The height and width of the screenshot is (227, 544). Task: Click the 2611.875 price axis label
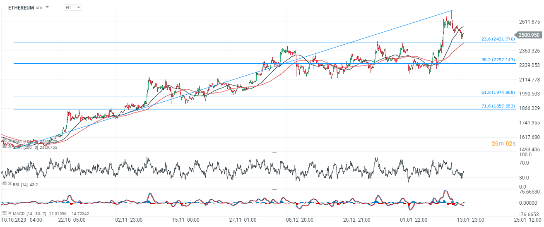[530, 22]
